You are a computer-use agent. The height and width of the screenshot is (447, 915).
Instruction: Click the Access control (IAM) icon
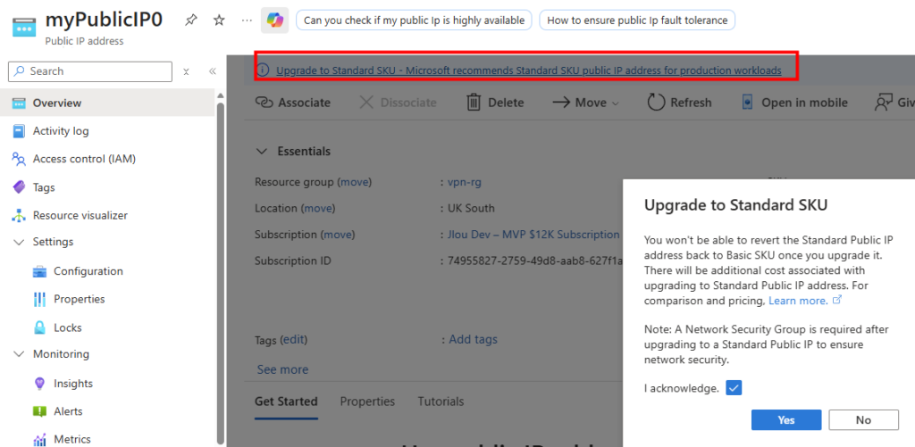(19, 159)
